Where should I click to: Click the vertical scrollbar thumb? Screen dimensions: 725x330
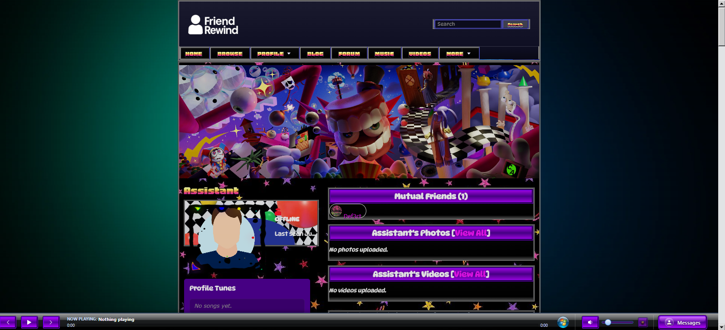(721, 27)
